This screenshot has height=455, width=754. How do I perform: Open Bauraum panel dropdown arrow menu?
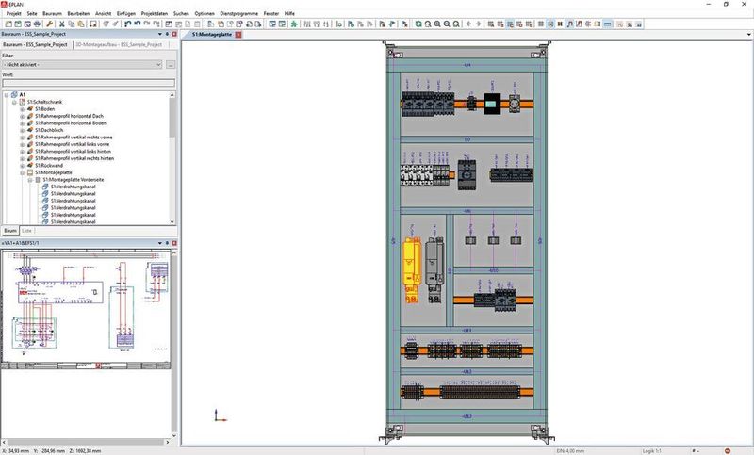click(x=160, y=34)
